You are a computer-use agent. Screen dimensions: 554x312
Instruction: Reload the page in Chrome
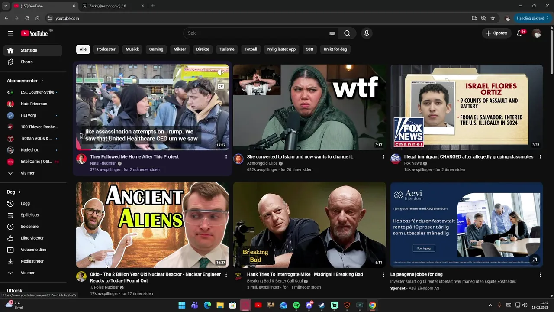[x=27, y=18]
